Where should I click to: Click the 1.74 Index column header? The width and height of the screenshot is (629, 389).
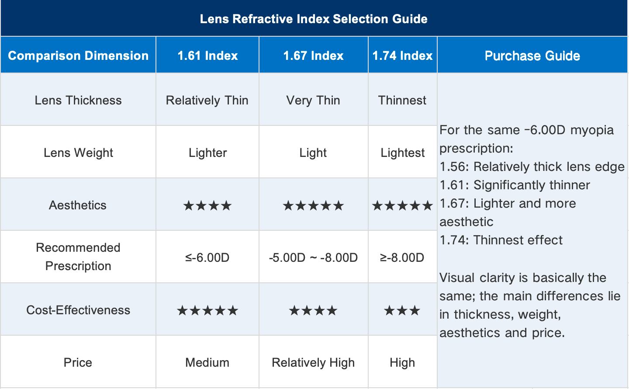coord(402,56)
